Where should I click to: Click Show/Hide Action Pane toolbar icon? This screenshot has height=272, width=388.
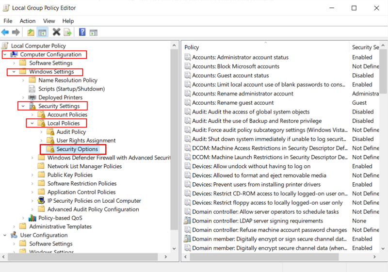tap(94, 32)
